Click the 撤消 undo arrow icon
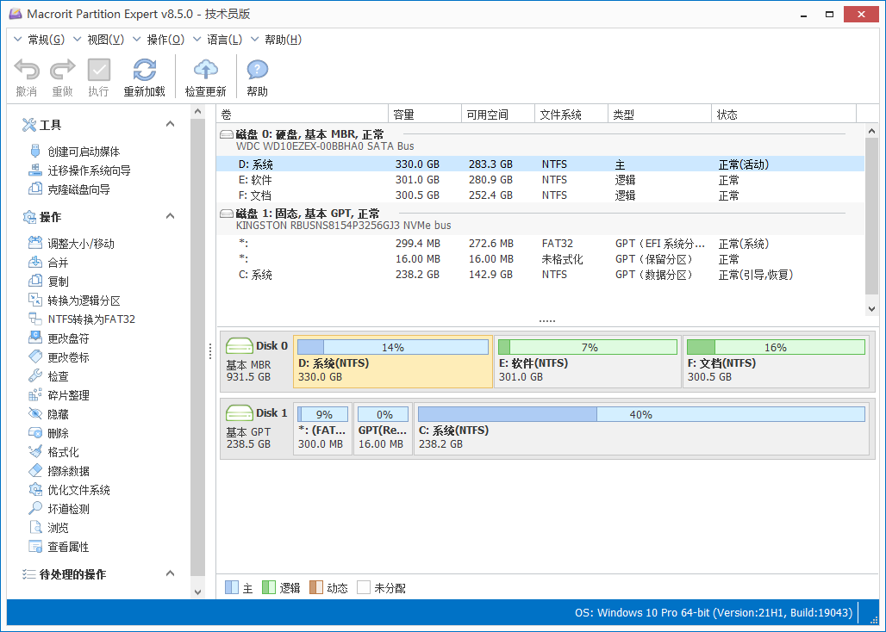886x632 pixels. click(x=27, y=71)
